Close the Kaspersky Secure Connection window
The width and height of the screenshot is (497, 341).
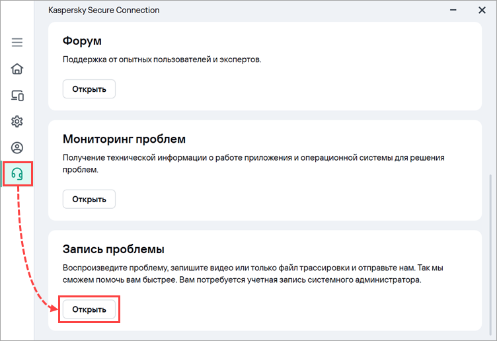(482, 10)
